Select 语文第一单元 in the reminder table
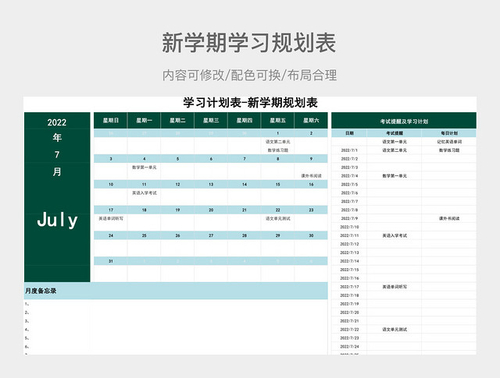Image resolution: width=500 pixels, height=378 pixels. click(395, 142)
